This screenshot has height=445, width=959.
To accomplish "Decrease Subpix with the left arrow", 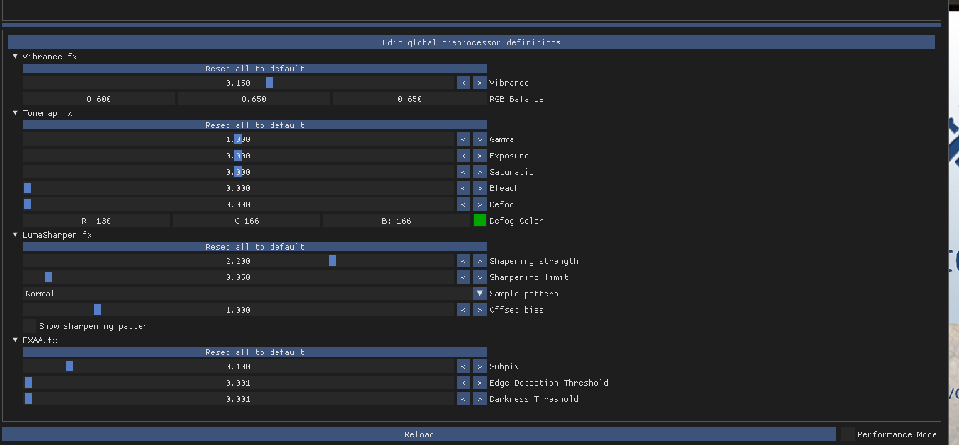I will pyautogui.click(x=463, y=366).
